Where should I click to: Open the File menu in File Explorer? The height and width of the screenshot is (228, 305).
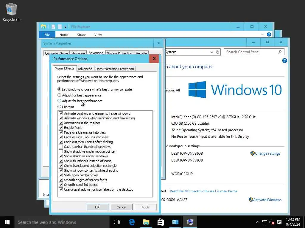click(47, 34)
